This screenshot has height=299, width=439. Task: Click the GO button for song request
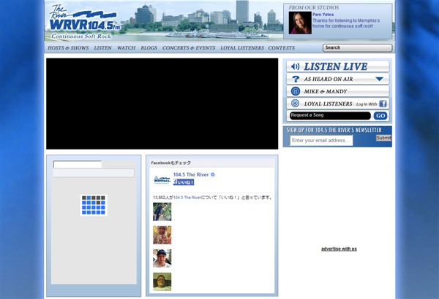tap(380, 115)
